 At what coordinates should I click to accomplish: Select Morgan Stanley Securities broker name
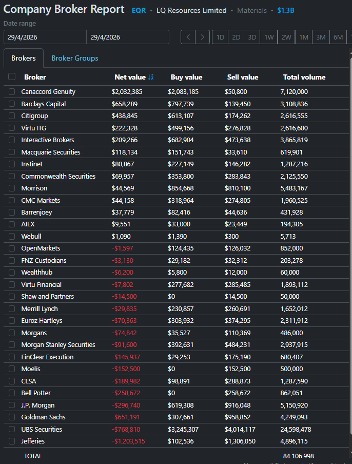click(58, 345)
